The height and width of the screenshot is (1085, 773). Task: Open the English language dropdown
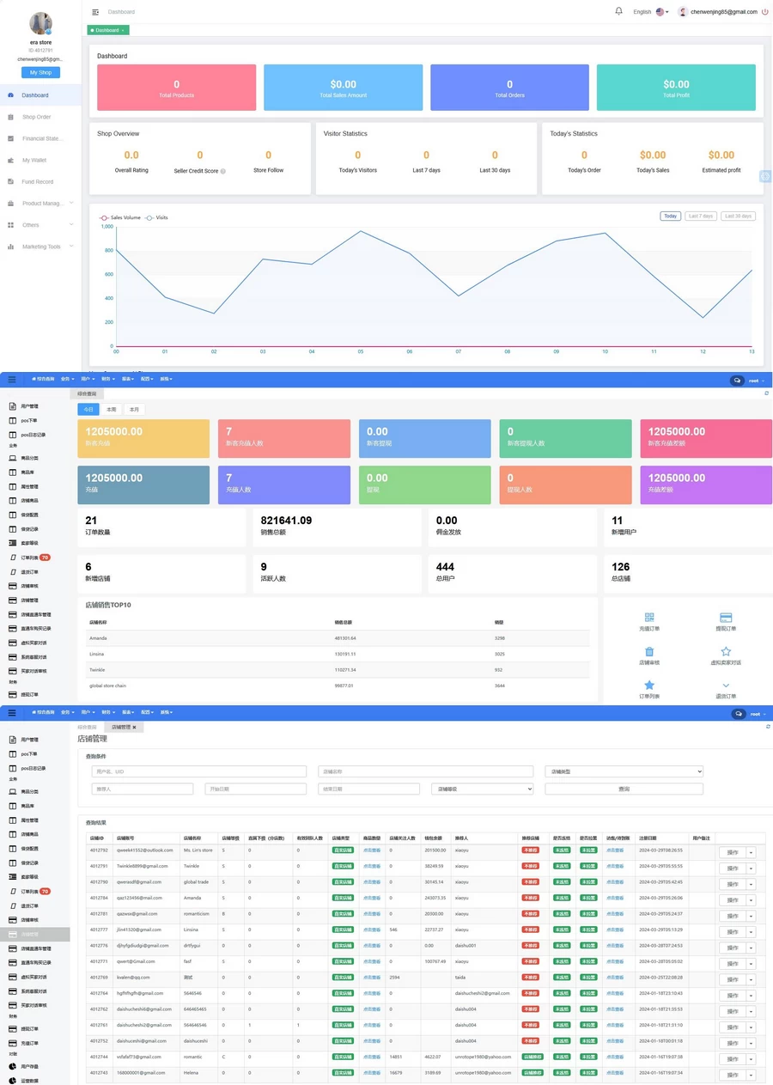click(x=650, y=12)
